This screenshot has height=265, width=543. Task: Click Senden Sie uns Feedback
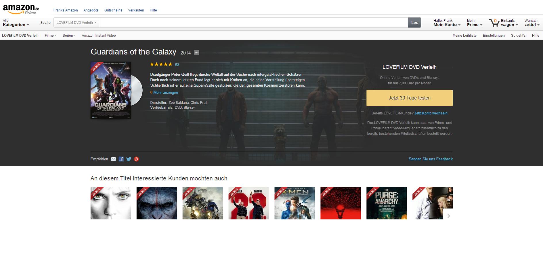click(431, 159)
